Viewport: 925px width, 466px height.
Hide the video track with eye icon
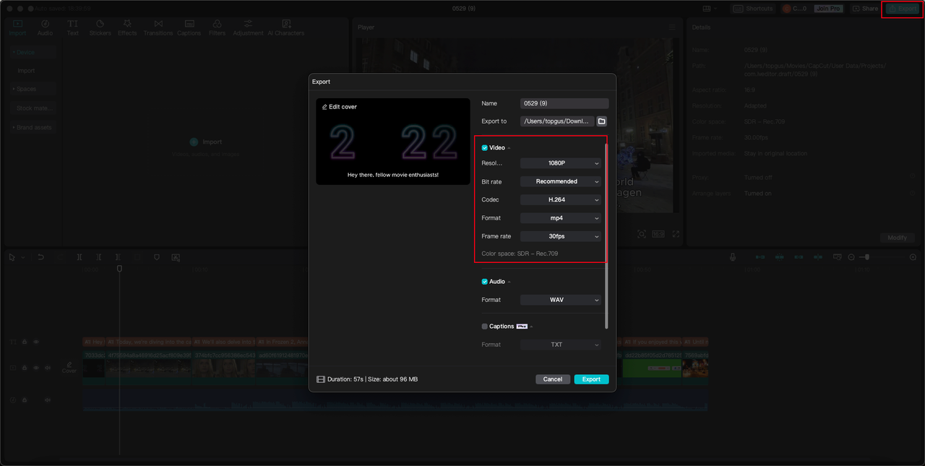tap(36, 368)
